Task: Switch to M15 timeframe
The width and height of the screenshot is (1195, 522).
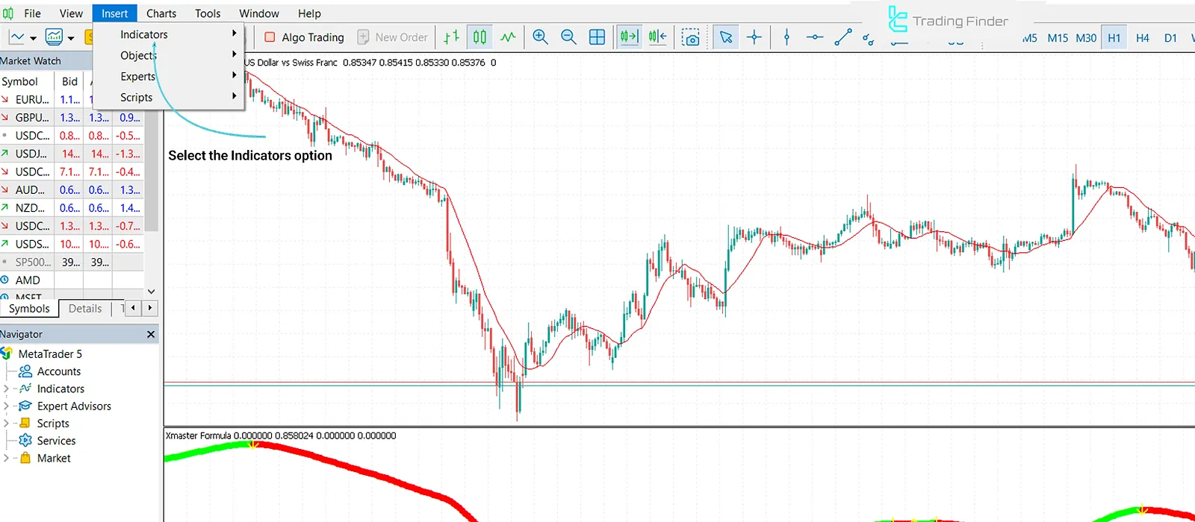Action: [x=1058, y=38]
